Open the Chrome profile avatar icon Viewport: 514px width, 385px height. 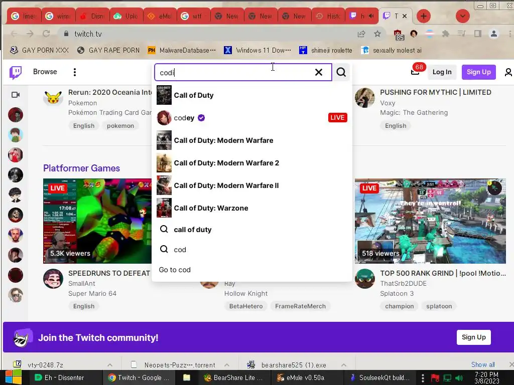(494, 34)
